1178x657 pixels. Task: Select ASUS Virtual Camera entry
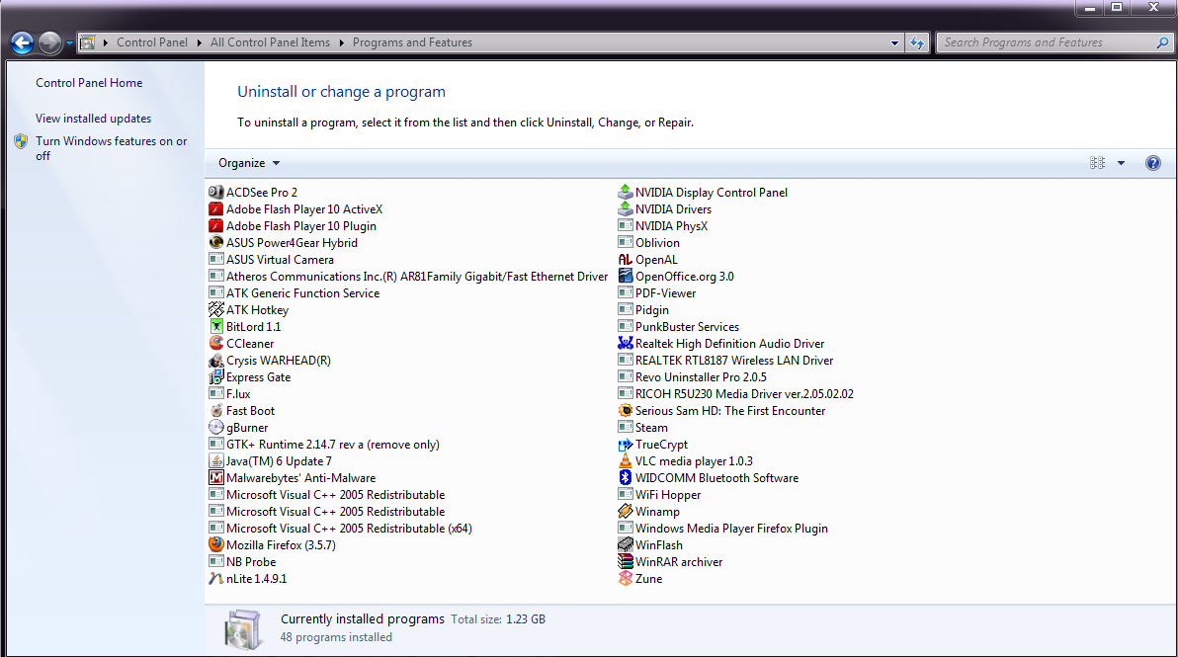[272, 259]
